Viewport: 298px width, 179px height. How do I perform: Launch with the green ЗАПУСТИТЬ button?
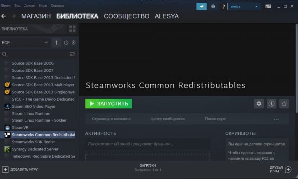108,104
